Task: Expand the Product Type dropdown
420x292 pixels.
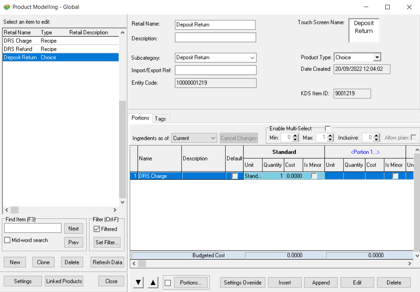Action: tap(376, 58)
